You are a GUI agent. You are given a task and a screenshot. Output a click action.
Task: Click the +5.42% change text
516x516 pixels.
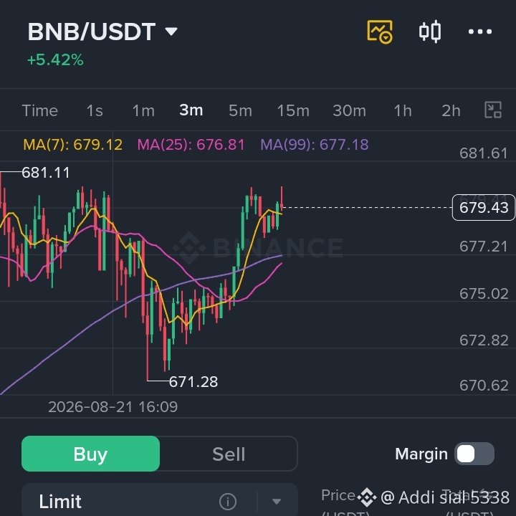point(55,60)
